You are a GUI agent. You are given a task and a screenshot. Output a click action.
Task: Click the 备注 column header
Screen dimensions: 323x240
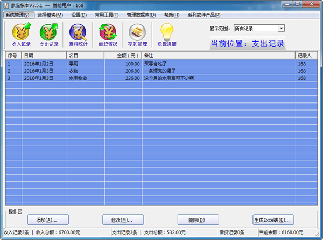[219, 56]
